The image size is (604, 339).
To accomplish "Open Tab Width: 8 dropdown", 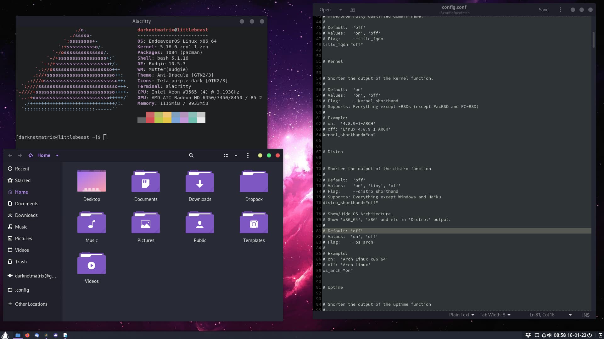I will pyautogui.click(x=495, y=315).
